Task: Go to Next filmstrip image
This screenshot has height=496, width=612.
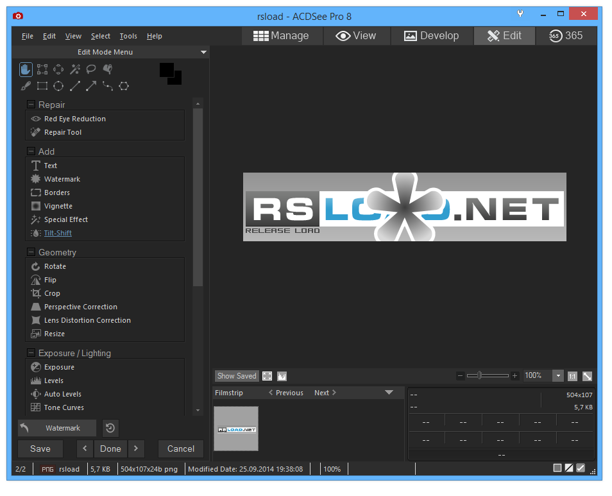Action: (325, 393)
